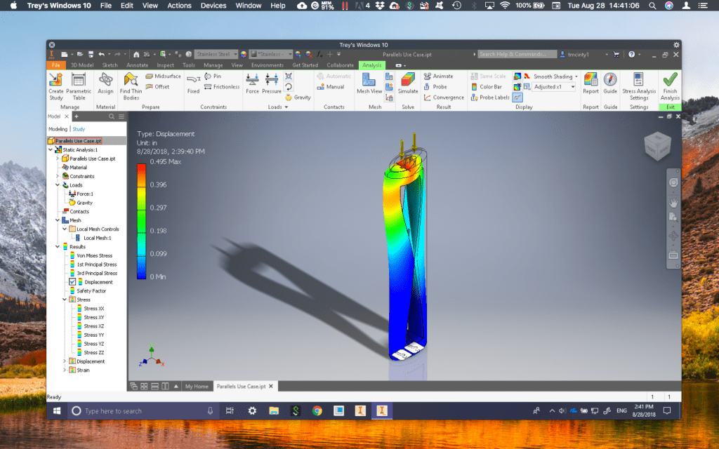This screenshot has height=449, width=719.
Task: Open File Explorer from the taskbar
Action: click(x=274, y=411)
